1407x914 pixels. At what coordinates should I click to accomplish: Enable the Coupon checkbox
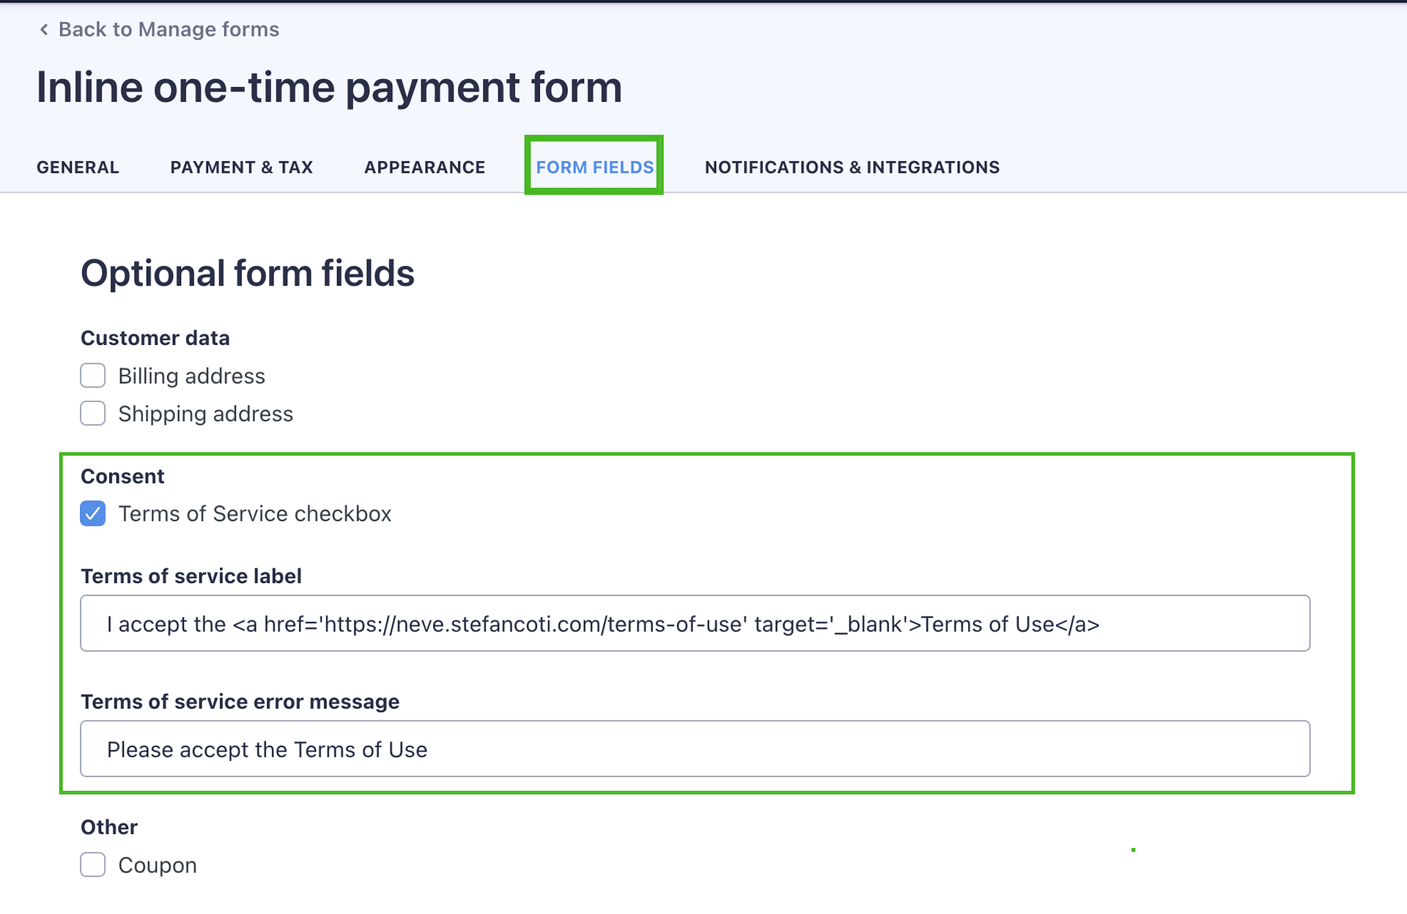click(92, 865)
